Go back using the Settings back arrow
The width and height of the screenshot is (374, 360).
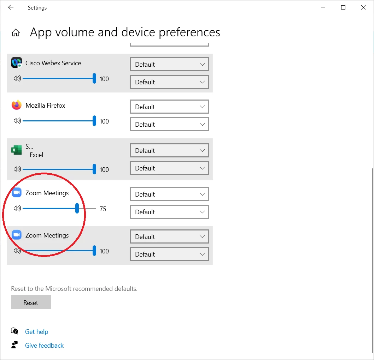click(x=11, y=7)
